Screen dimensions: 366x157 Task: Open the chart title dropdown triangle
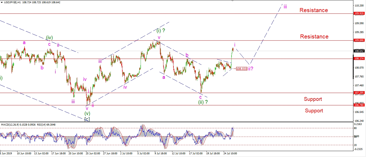click(x=2, y=2)
